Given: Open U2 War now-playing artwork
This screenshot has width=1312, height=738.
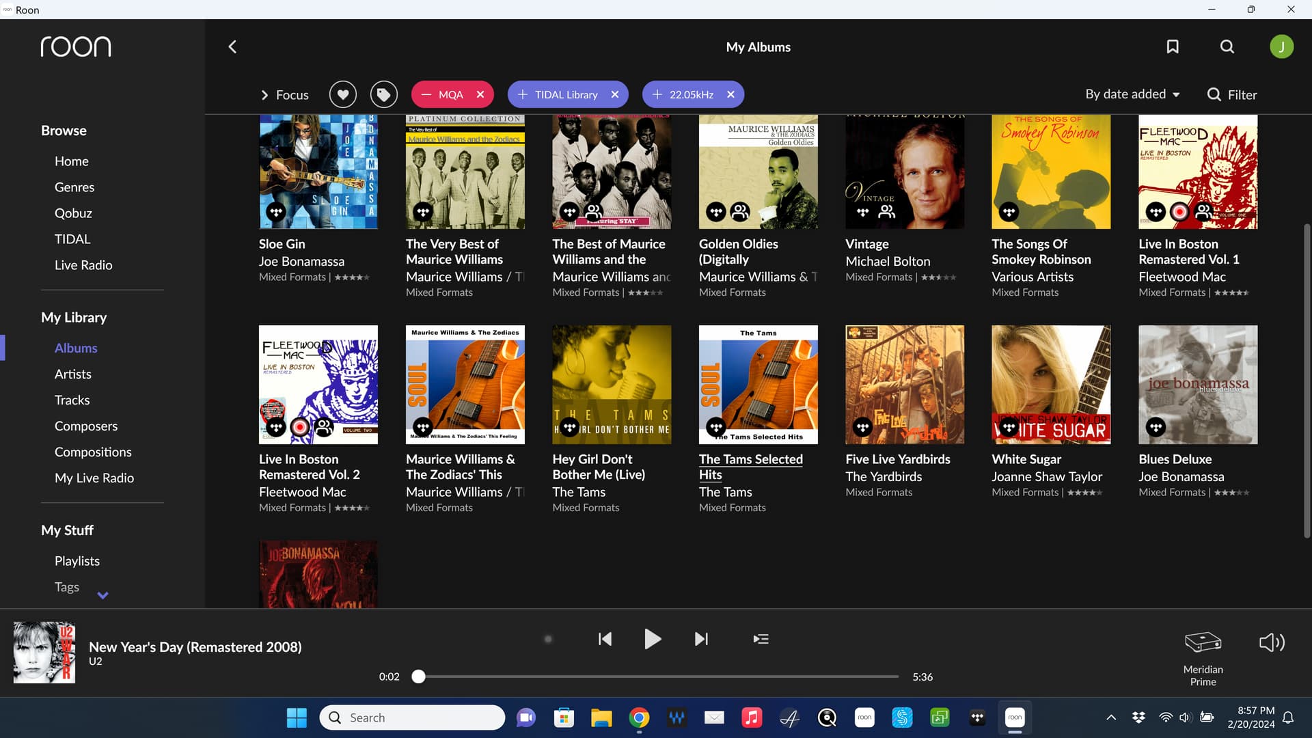Looking at the screenshot, I should click(44, 653).
